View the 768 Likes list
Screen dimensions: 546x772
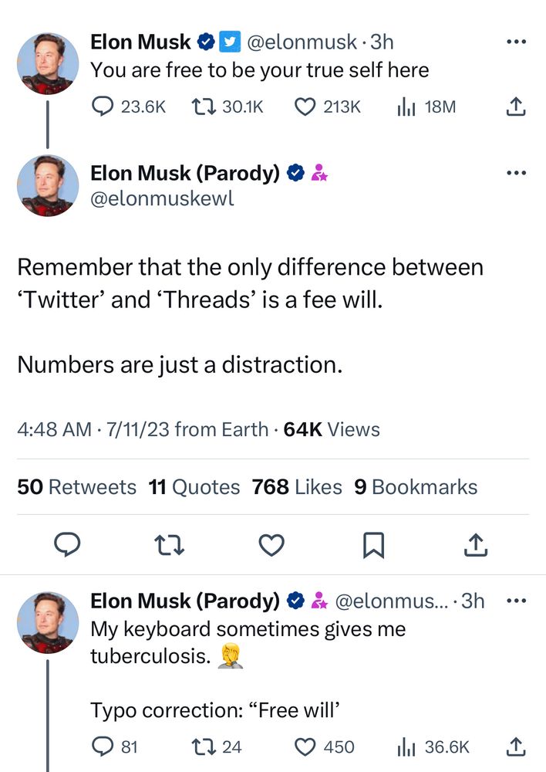click(295, 487)
